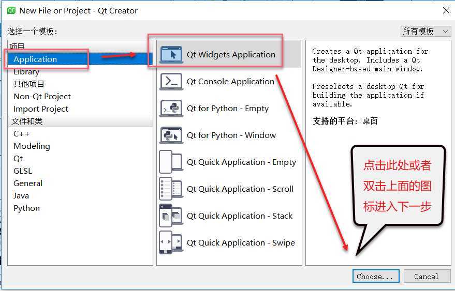The width and height of the screenshot is (455, 291).
Task: Click the 'Qt Console Application' template label
Action: click(230, 82)
